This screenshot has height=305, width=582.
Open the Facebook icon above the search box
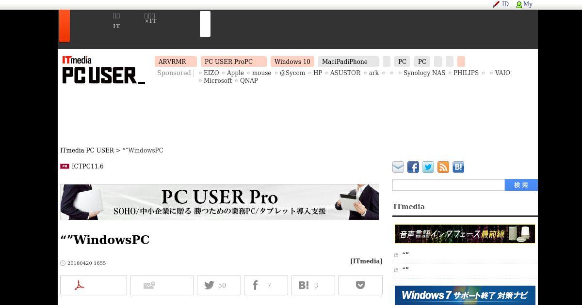tap(413, 167)
